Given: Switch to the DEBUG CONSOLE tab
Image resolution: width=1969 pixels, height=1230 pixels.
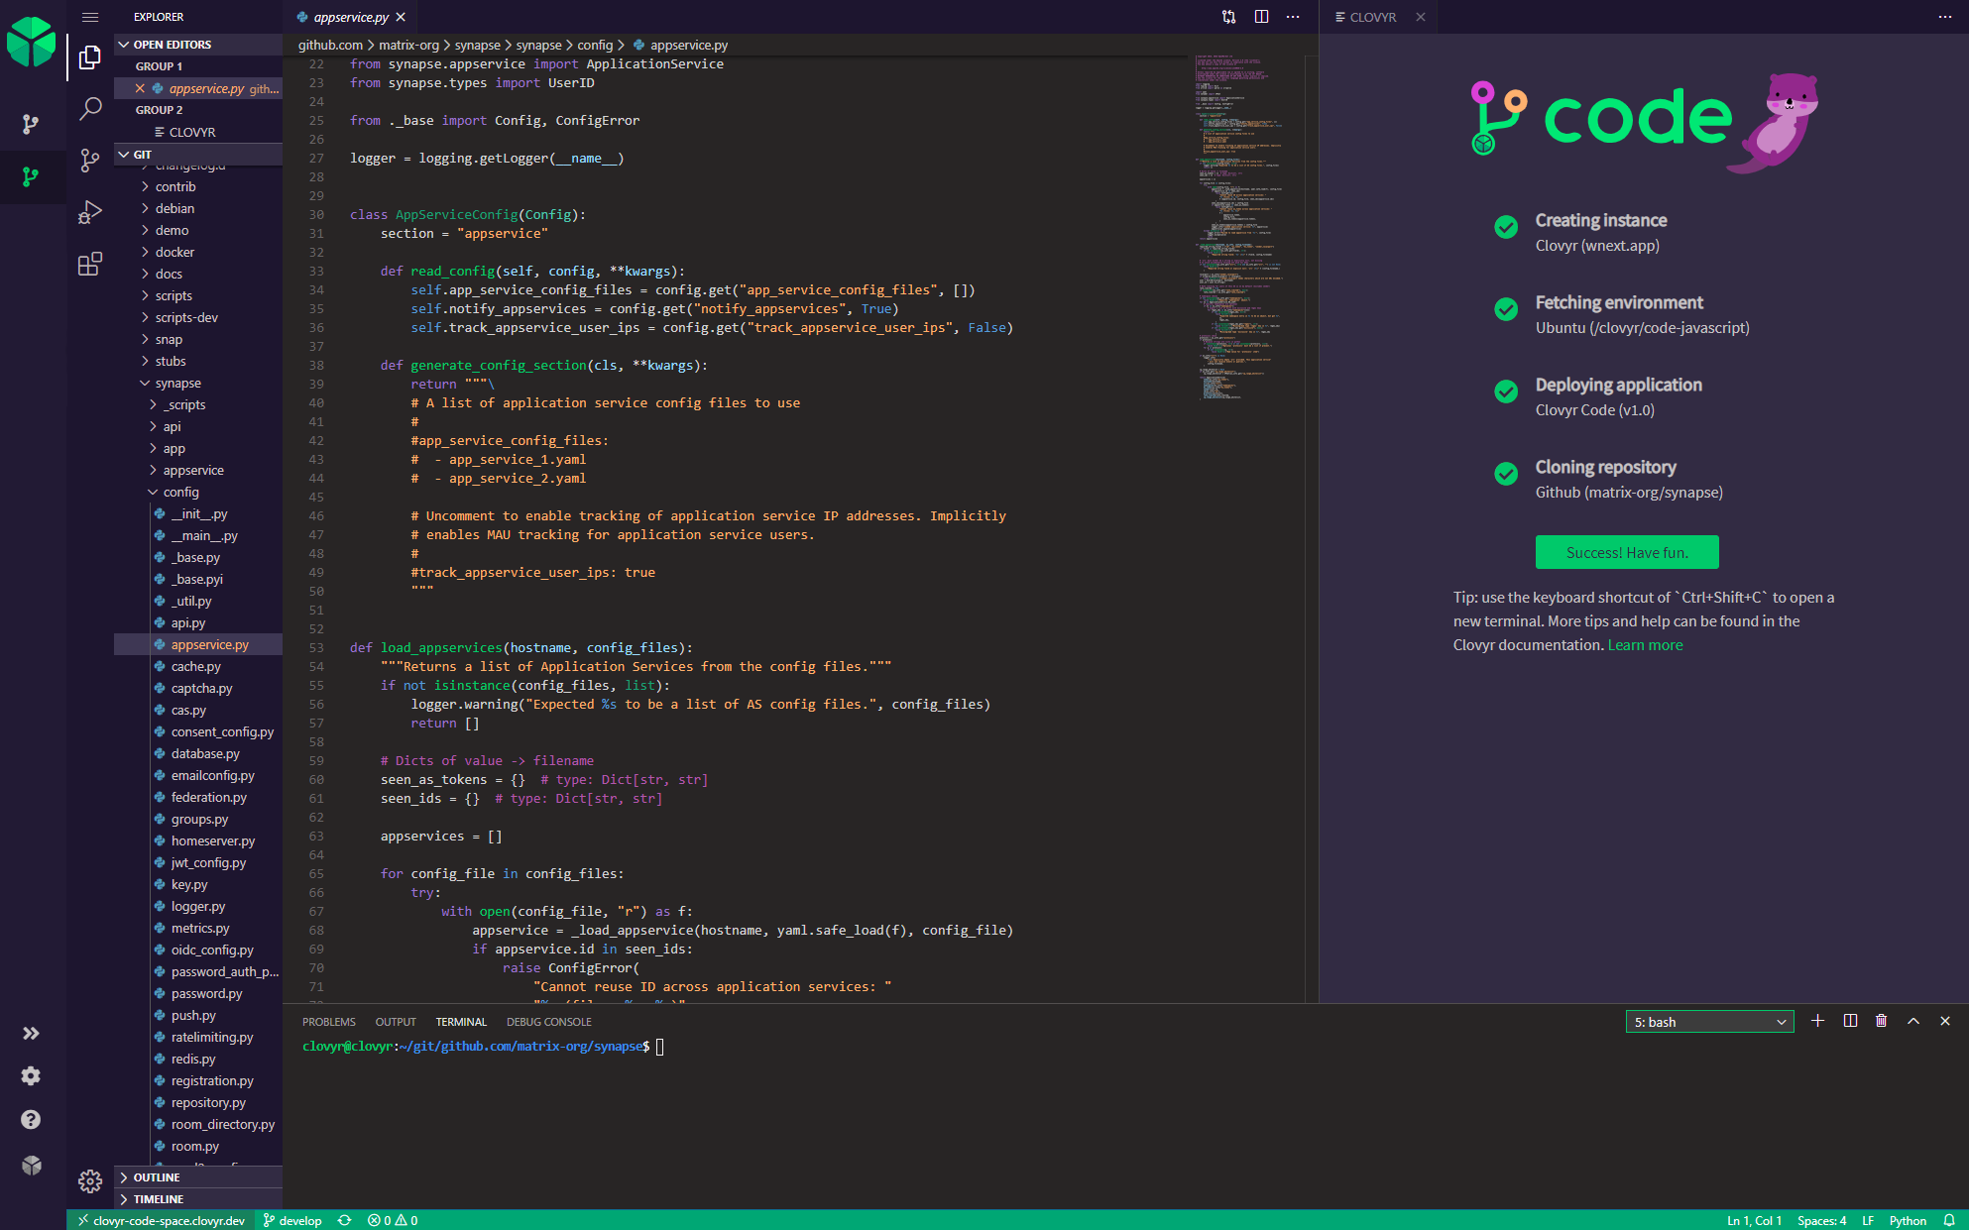Looking at the screenshot, I should tap(549, 1022).
